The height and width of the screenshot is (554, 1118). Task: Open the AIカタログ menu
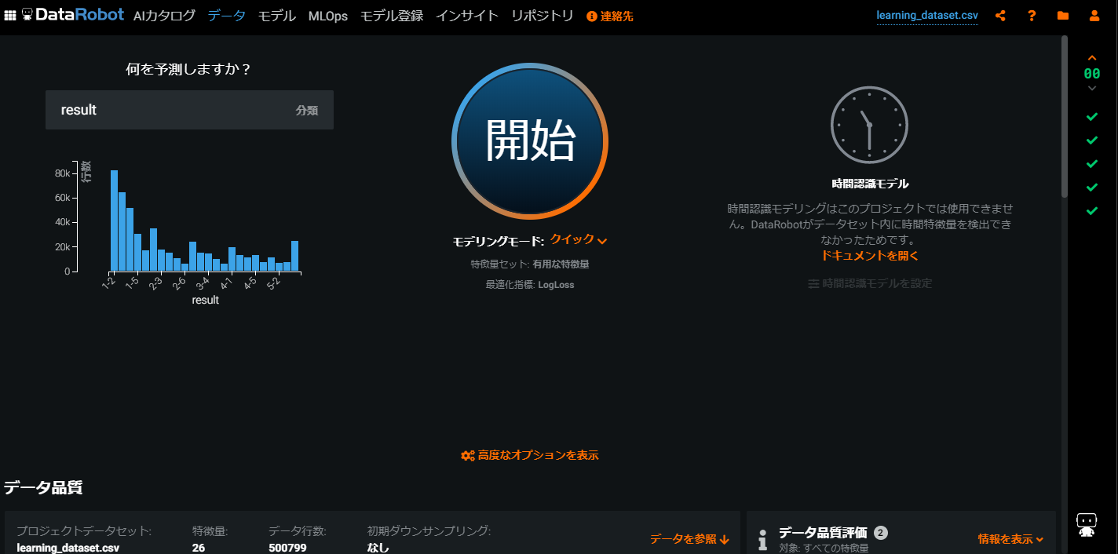[164, 16]
